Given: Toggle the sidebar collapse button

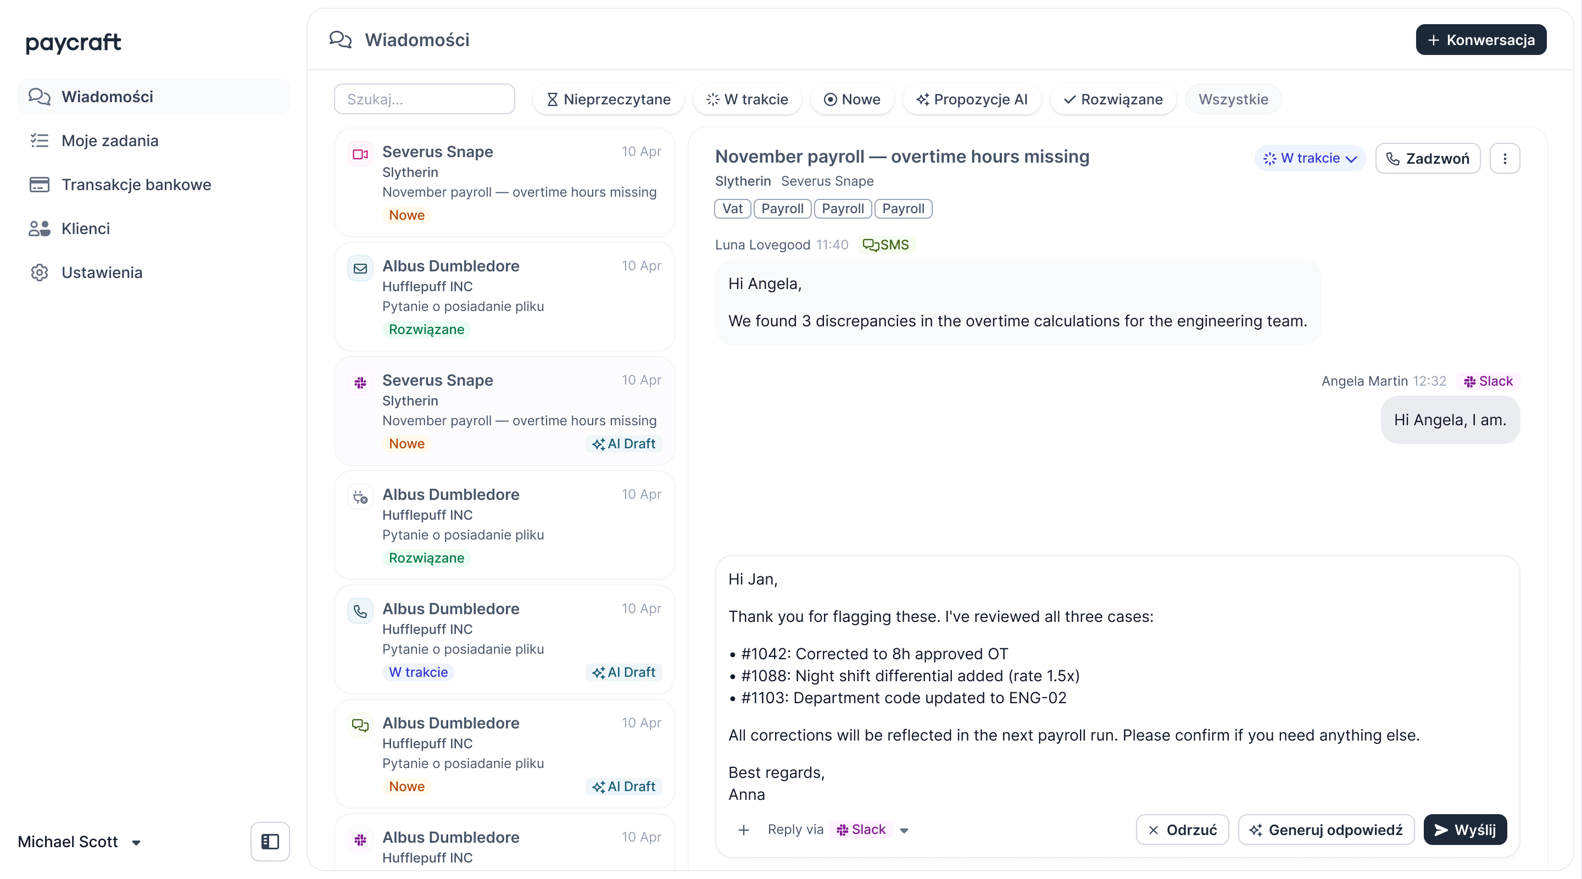Looking at the screenshot, I should [x=270, y=842].
